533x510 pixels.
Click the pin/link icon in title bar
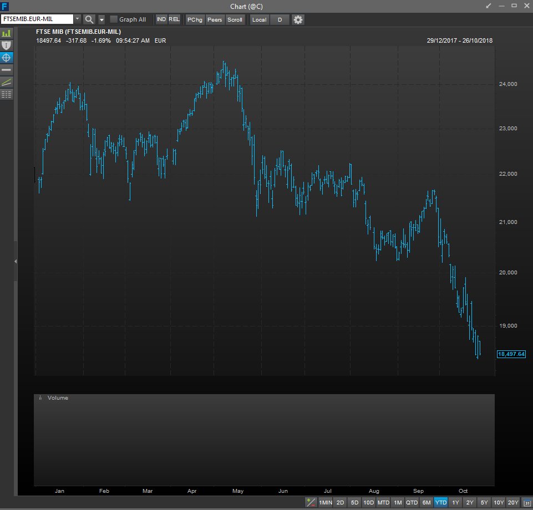(489, 6)
